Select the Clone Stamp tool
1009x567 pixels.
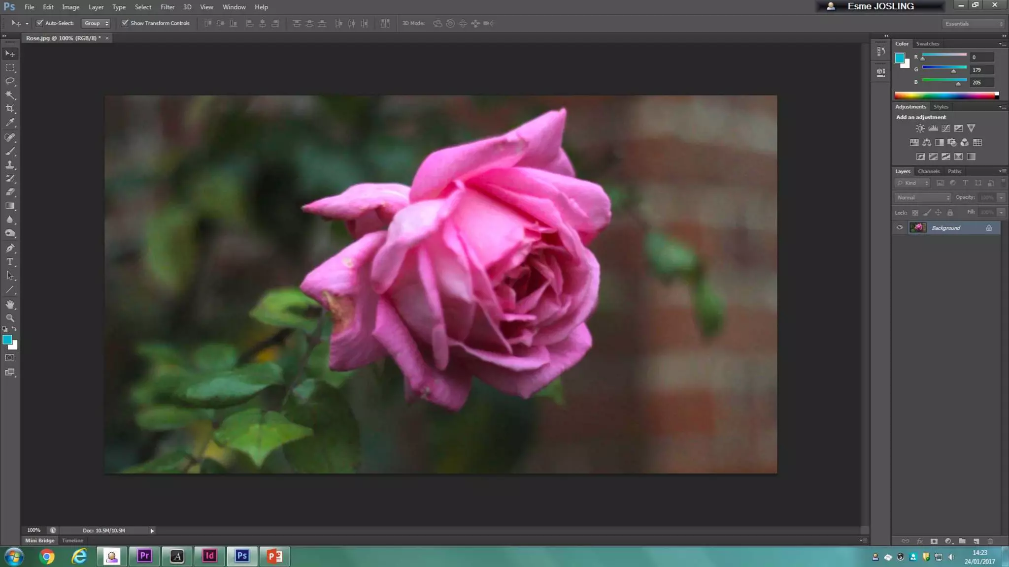tap(10, 165)
